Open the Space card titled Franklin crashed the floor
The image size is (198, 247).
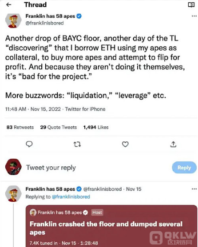coord(111,226)
